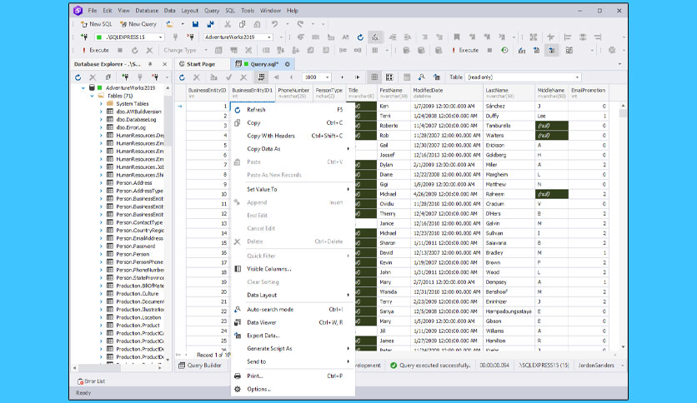
Task: Click the Refresh icon in the Database Explorer toolbar
Action: [x=78, y=77]
